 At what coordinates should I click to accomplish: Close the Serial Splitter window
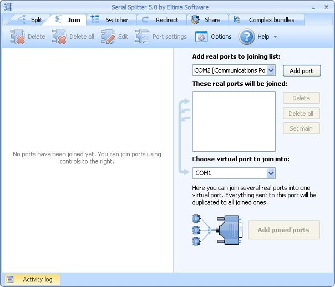tap(326, 7)
